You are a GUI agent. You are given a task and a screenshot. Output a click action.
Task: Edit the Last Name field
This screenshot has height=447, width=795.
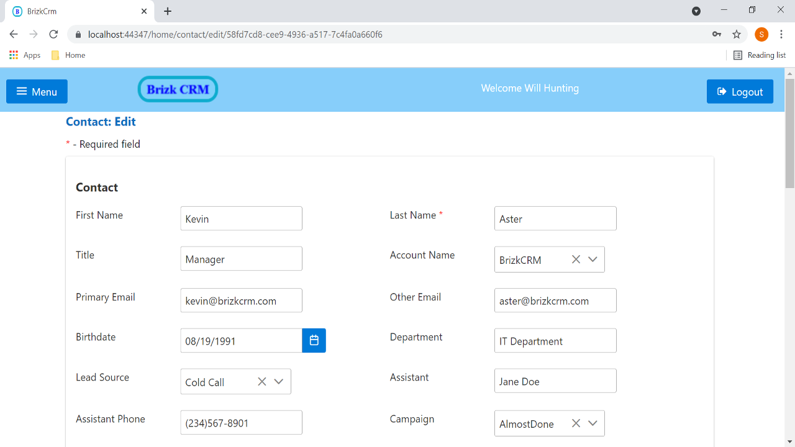click(x=555, y=219)
